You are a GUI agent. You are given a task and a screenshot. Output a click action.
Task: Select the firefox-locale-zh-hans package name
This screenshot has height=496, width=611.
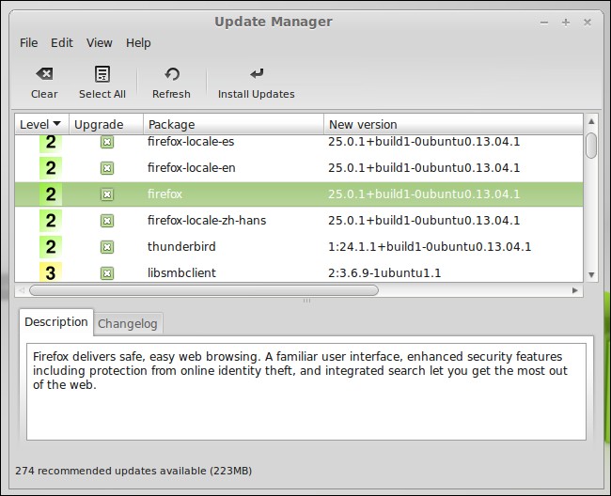pyautogui.click(x=207, y=221)
